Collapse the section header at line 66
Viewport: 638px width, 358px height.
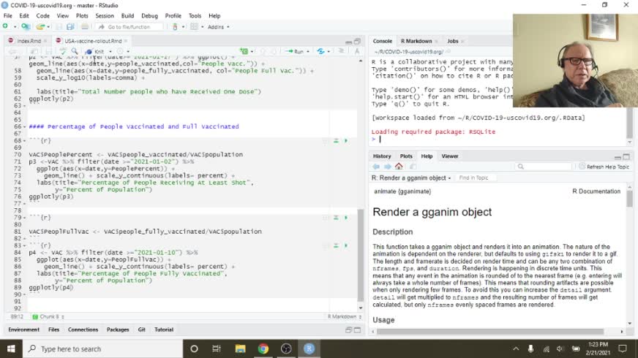pyautogui.click(x=25, y=127)
